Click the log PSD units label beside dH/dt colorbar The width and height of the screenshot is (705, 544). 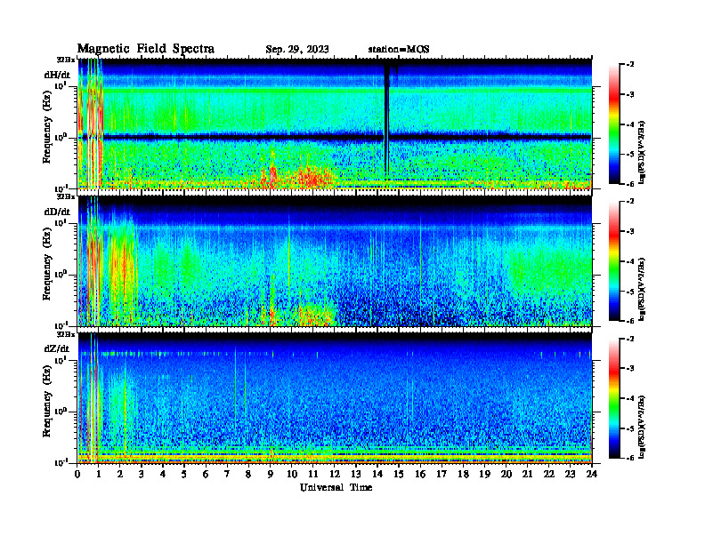pos(642,152)
